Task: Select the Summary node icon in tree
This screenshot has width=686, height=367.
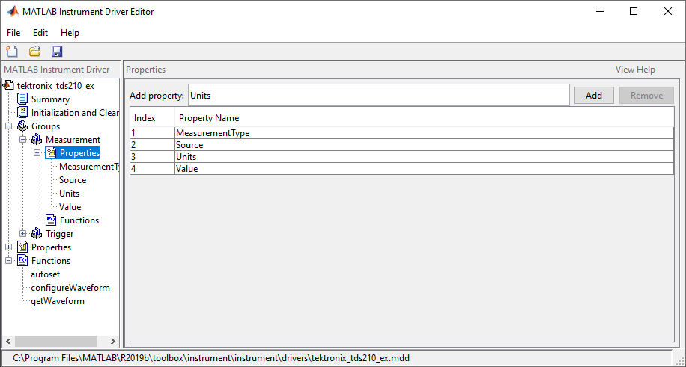Action: pyautogui.click(x=22, y=99)
